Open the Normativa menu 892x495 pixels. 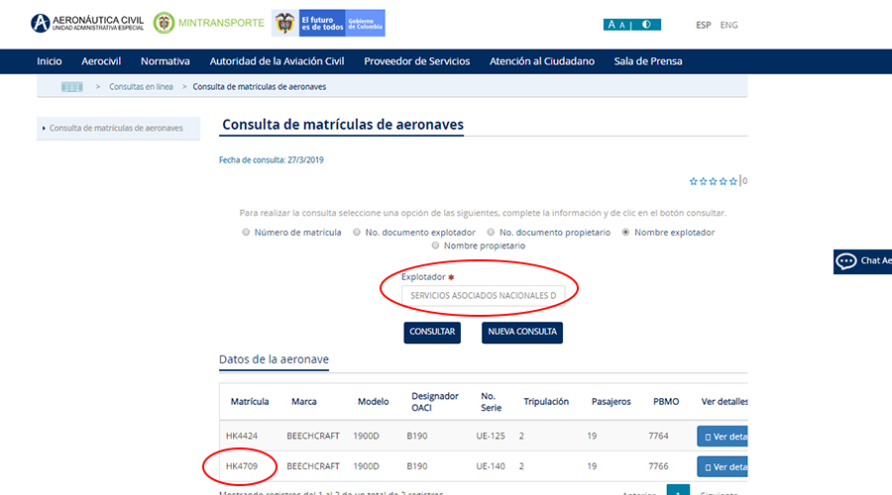pyautogui.click(x=166, y=61)
